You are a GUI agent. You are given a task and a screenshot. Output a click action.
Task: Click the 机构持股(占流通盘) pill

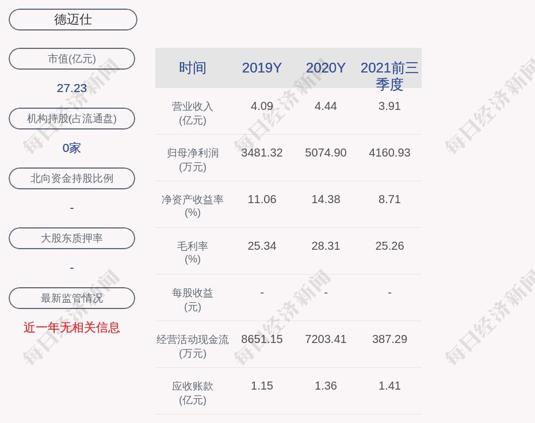pos(72,119)
